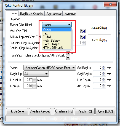Open font picker for Sütun Toplamı Yazı Tipi
The width and height of the screenshot is (120, 126).
(83, 37)
